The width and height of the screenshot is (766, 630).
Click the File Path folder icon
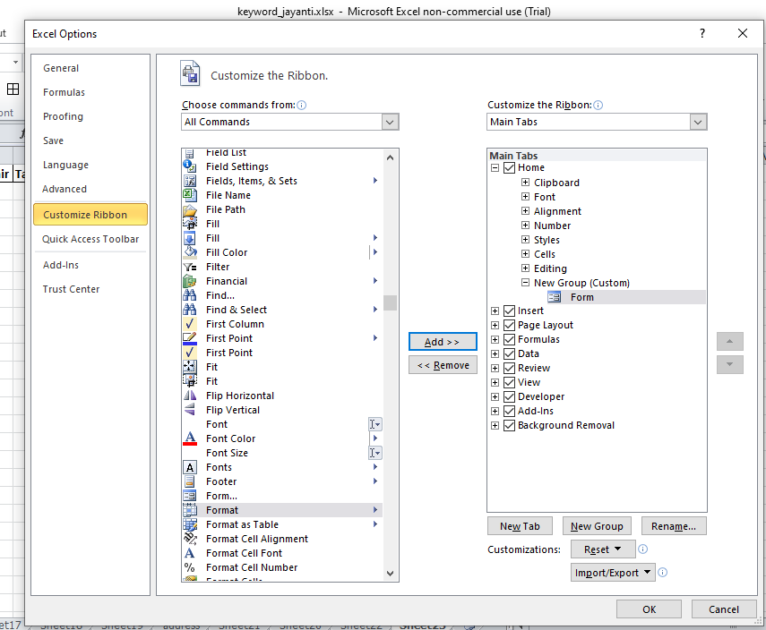click(190, 209)
